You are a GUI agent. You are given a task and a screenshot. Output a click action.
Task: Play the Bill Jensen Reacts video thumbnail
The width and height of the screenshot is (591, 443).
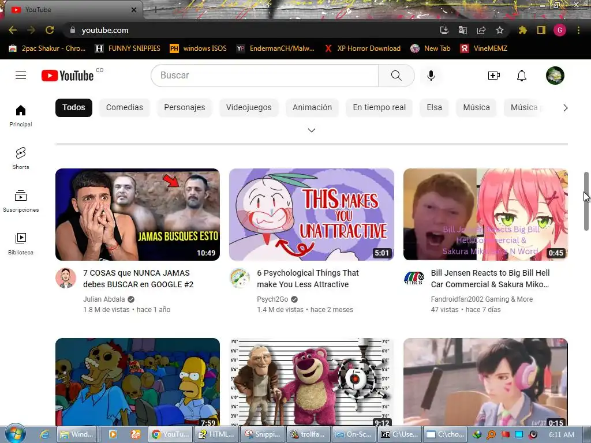tap(485, 215)
